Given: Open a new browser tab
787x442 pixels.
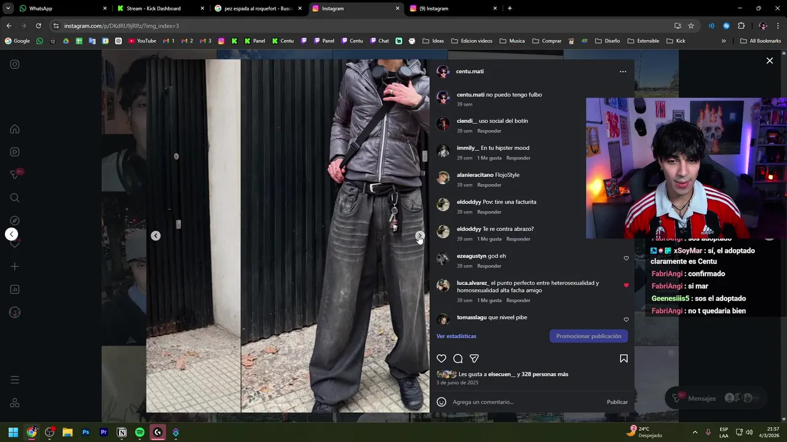Looking at the screenshot, I should [510, 9].
